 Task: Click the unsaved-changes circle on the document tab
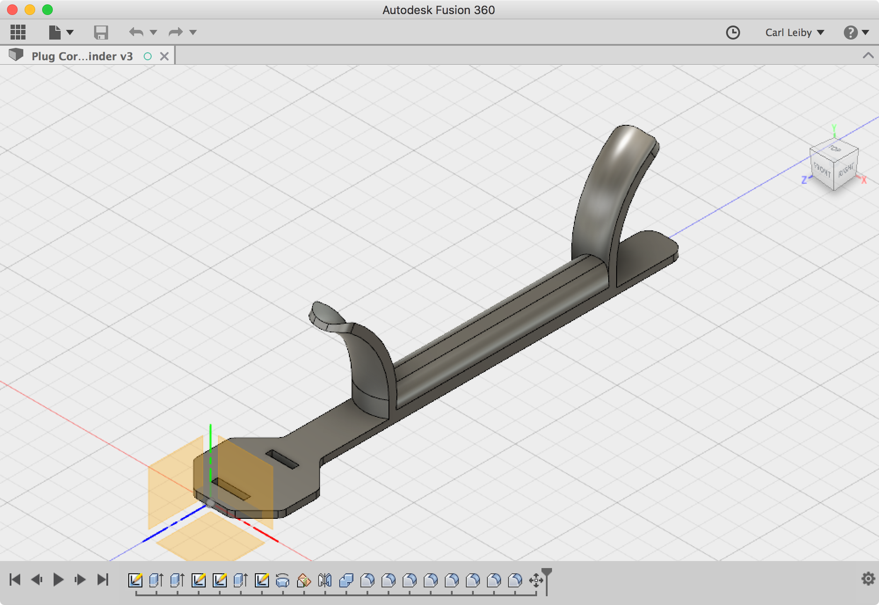(148, 56)
